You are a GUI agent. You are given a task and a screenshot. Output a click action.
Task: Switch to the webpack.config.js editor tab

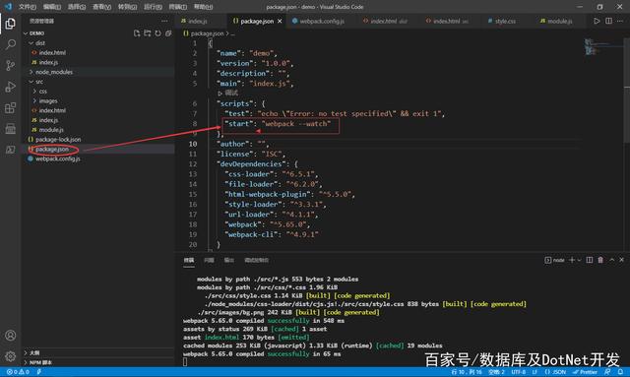[318, 22]
